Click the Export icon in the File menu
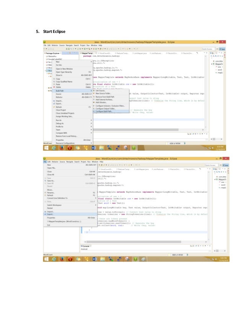Screen dimensions: 244x316 pyautogui.click(x=46, y=214)
